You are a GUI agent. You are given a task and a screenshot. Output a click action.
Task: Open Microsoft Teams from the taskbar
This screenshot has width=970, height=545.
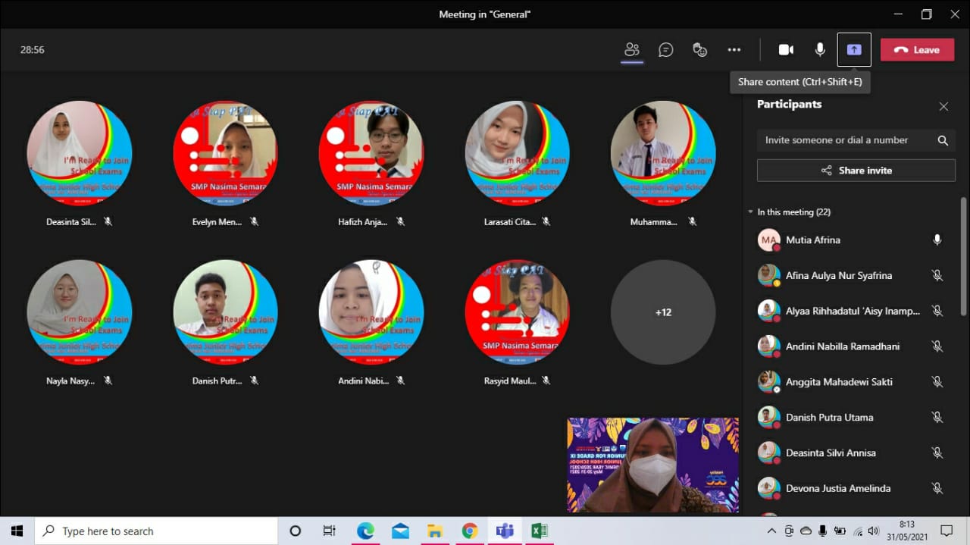[504, 531]
